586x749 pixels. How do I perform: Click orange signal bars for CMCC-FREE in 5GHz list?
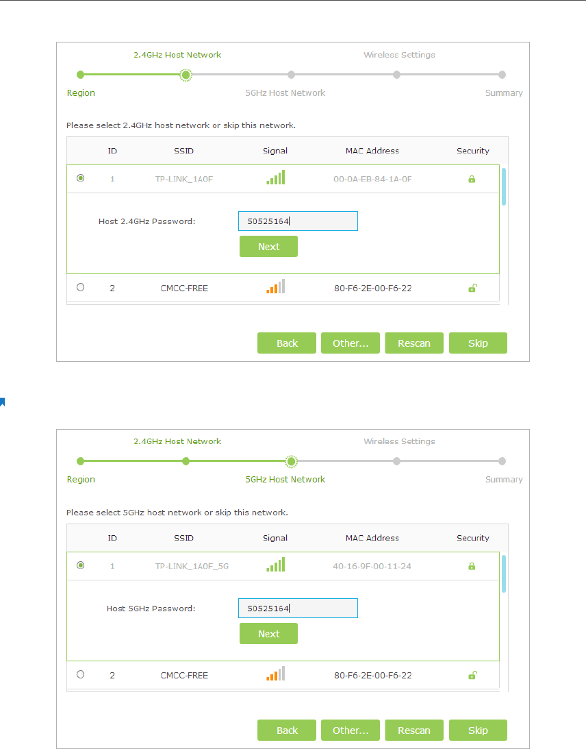(276, 673)
